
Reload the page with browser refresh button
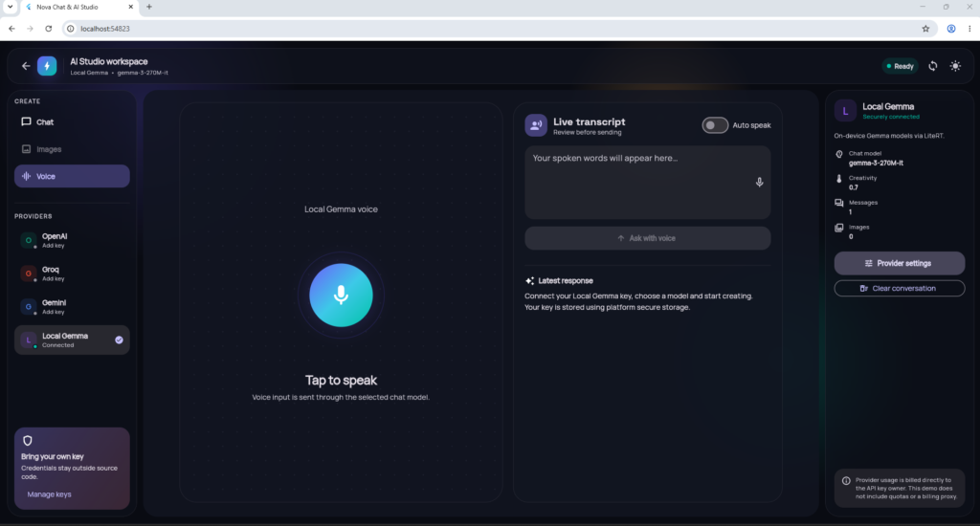point(48,29)
